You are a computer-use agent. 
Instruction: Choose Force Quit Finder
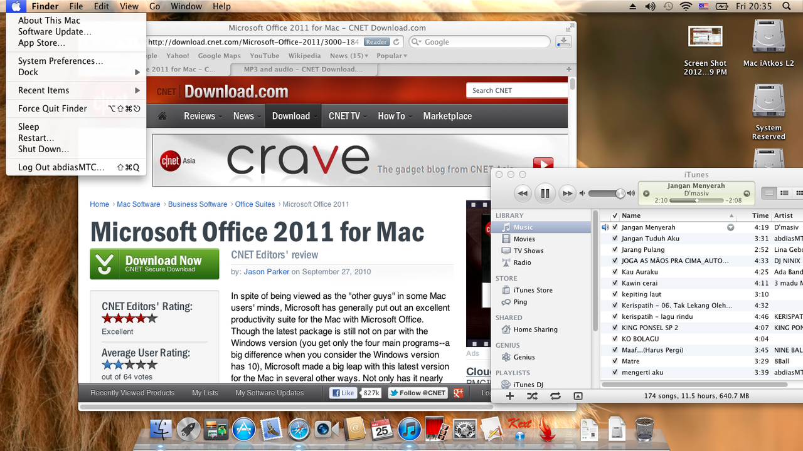(76, 109)
